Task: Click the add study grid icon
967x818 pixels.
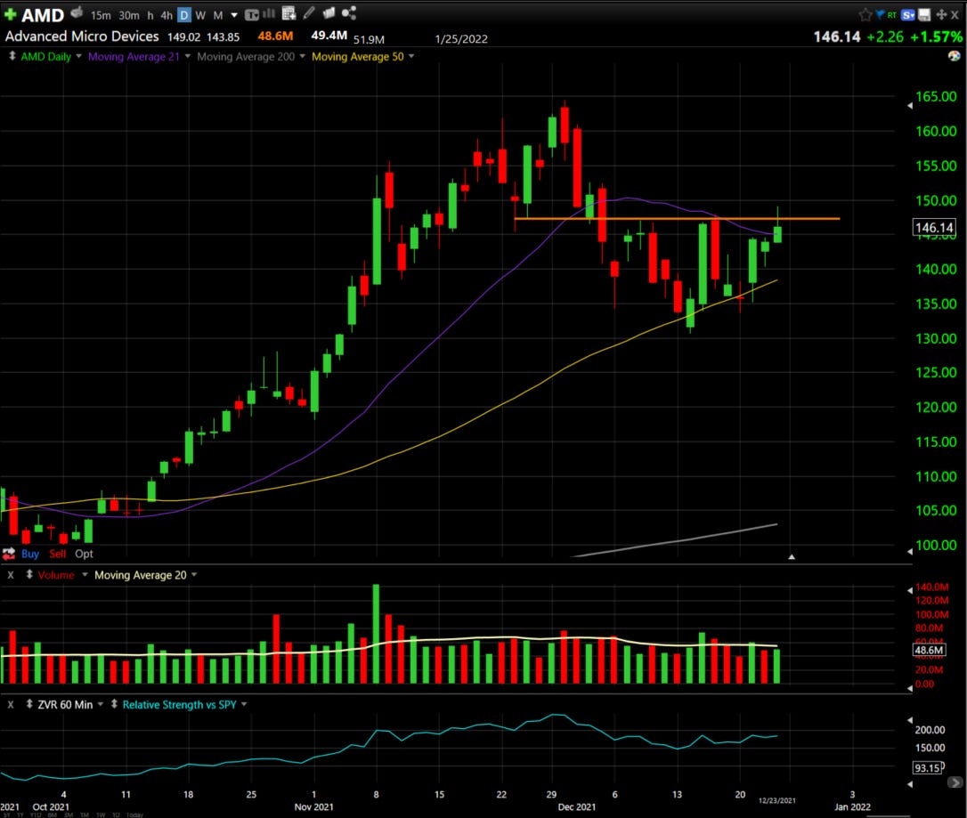Action: [288, 13]
